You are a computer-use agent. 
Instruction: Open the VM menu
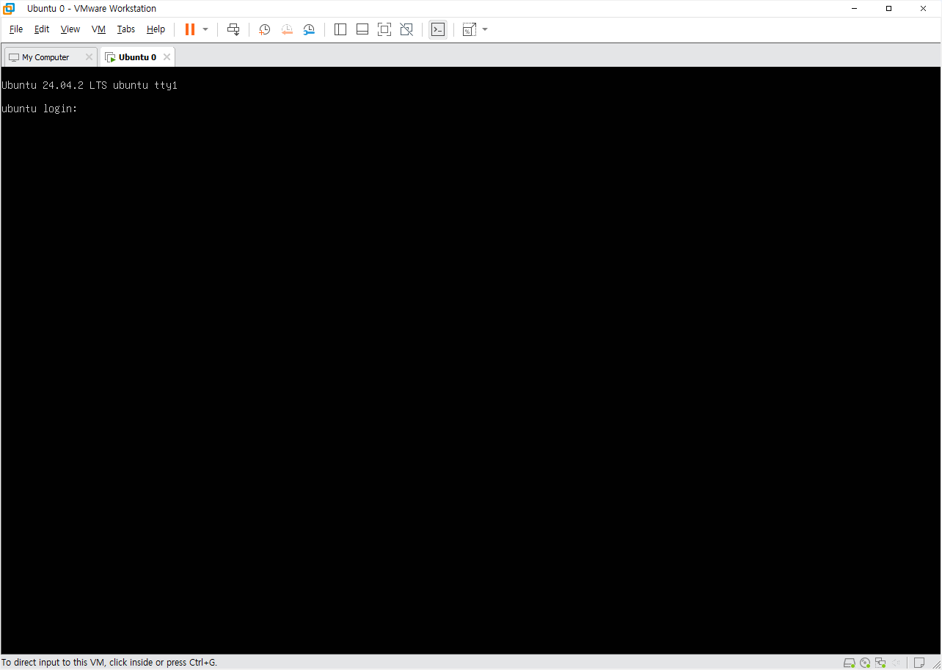point(99,29)
